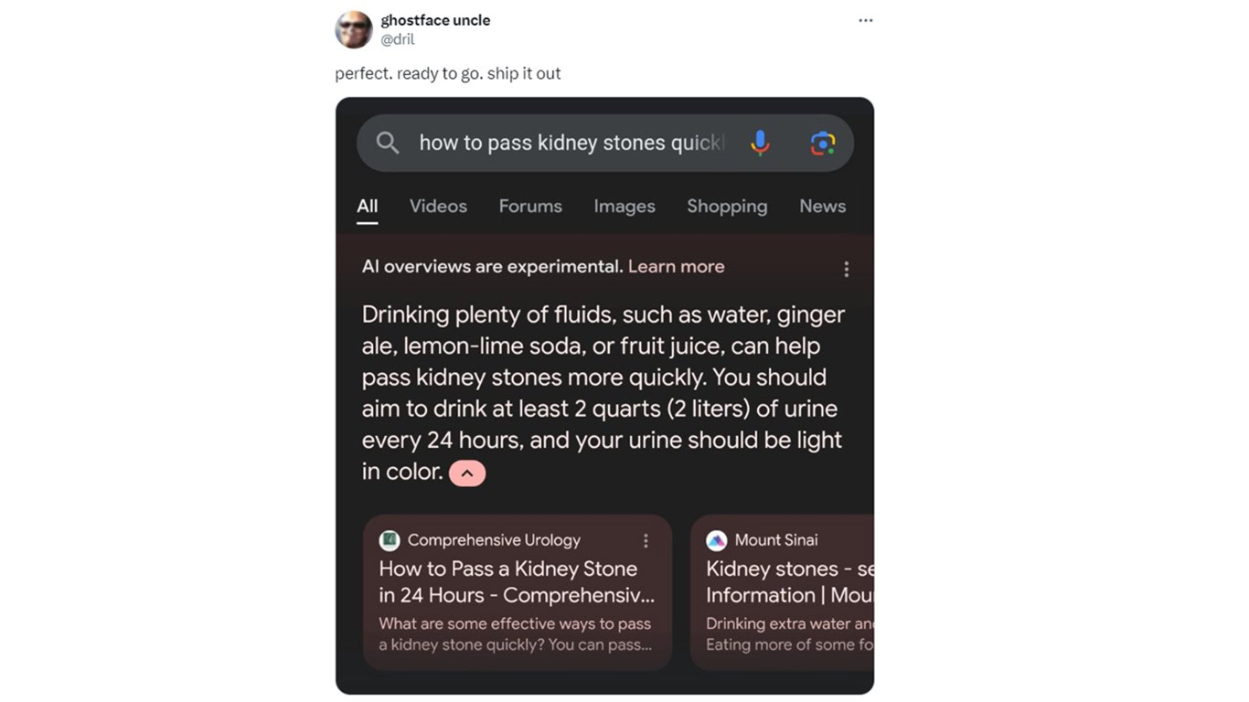Switch to the Forums tab
Screen dimensions: 1249x702
coord(530,207)
